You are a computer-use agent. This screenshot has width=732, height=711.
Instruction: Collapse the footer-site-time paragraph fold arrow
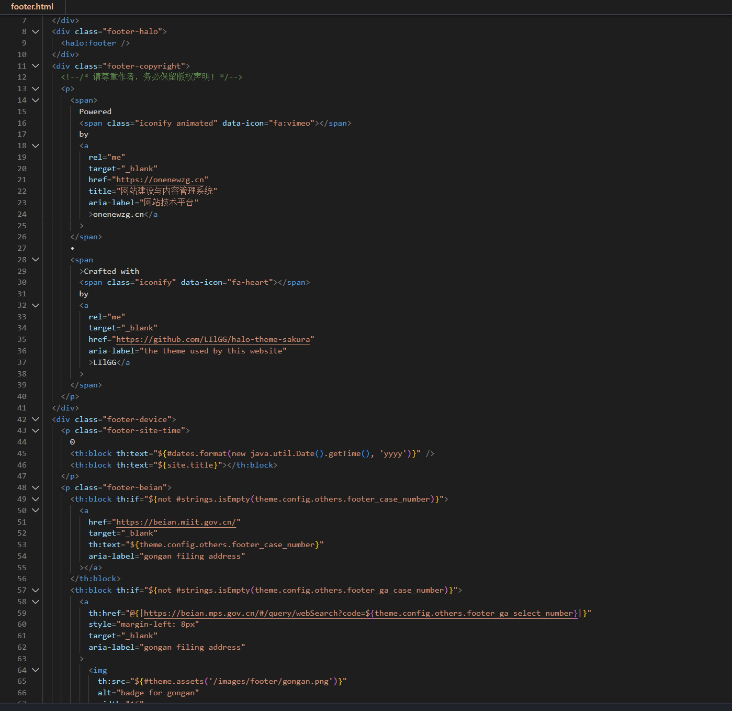[36, 430]
